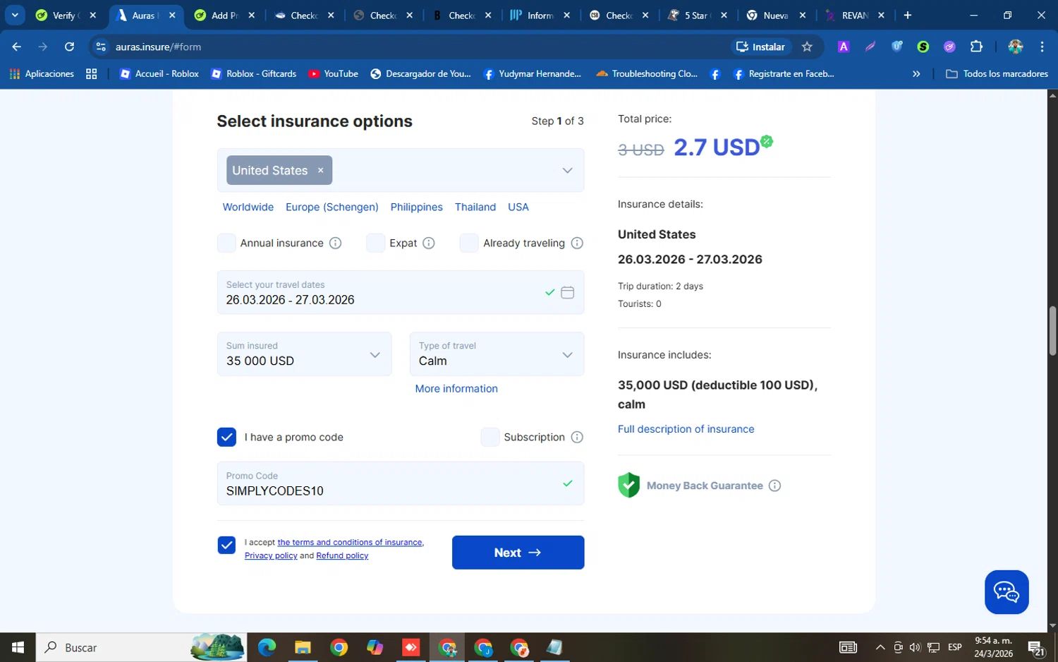Click the travel dates field
This screenshot has width=1058, height=662.
click(401, 292)
